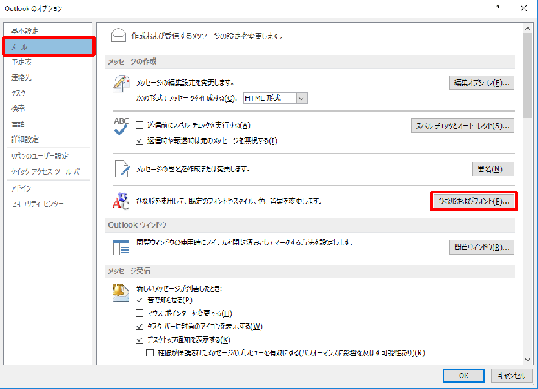Select タスク category in the left pane
This screenshot has height=389, width=538.
point(18,92)
